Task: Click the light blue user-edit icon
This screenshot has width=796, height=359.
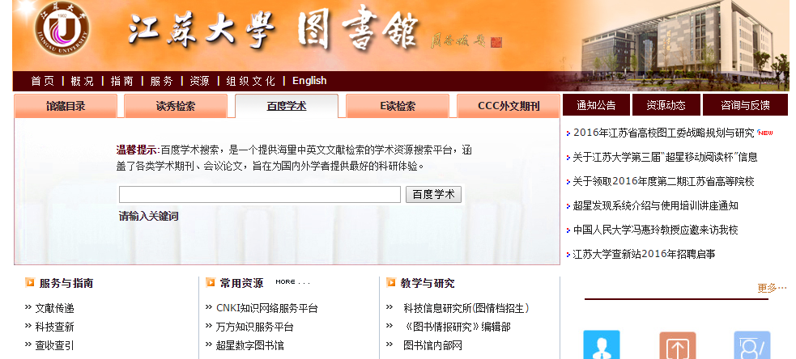Action: pos(751,345)
